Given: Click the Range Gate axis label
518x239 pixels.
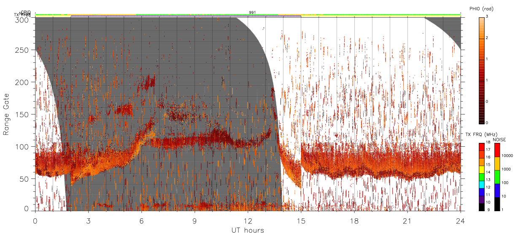Looking at the screenshot, I should [6, 115].
